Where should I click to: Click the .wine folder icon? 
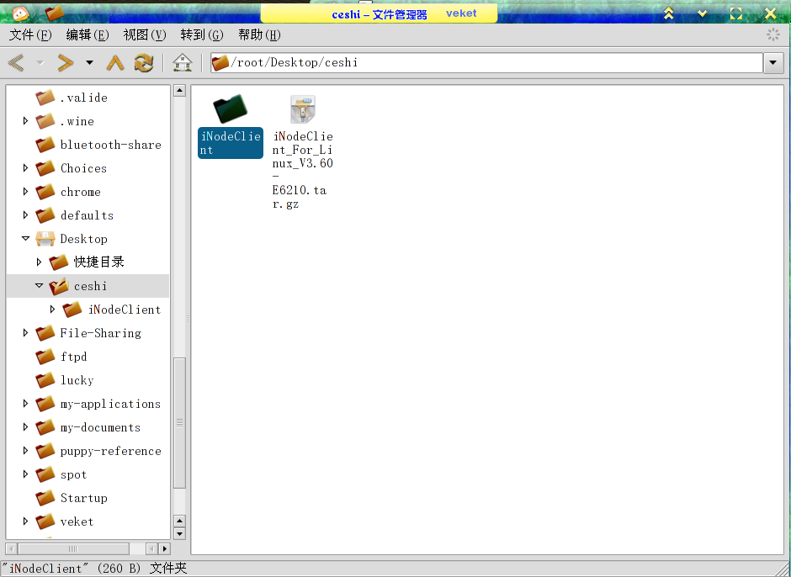click(x=45, y=121)
